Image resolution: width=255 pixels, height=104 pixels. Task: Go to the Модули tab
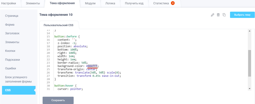[x=90, y=3]
